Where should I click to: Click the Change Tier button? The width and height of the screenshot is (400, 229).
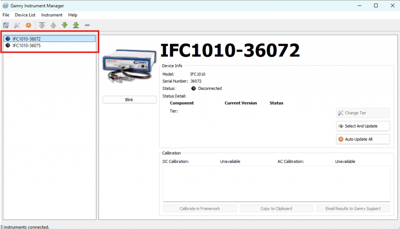coord(363,113)
